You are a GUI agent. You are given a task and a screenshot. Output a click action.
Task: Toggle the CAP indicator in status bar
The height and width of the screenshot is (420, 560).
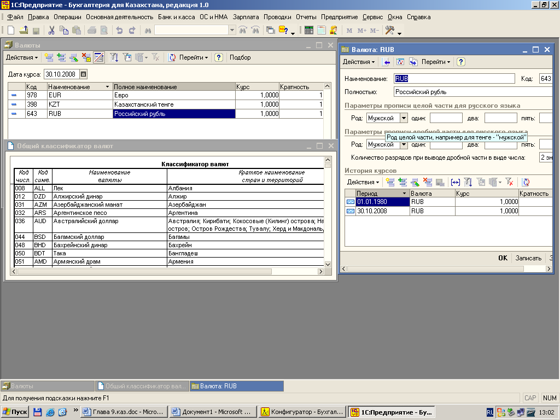pos(530,398)
